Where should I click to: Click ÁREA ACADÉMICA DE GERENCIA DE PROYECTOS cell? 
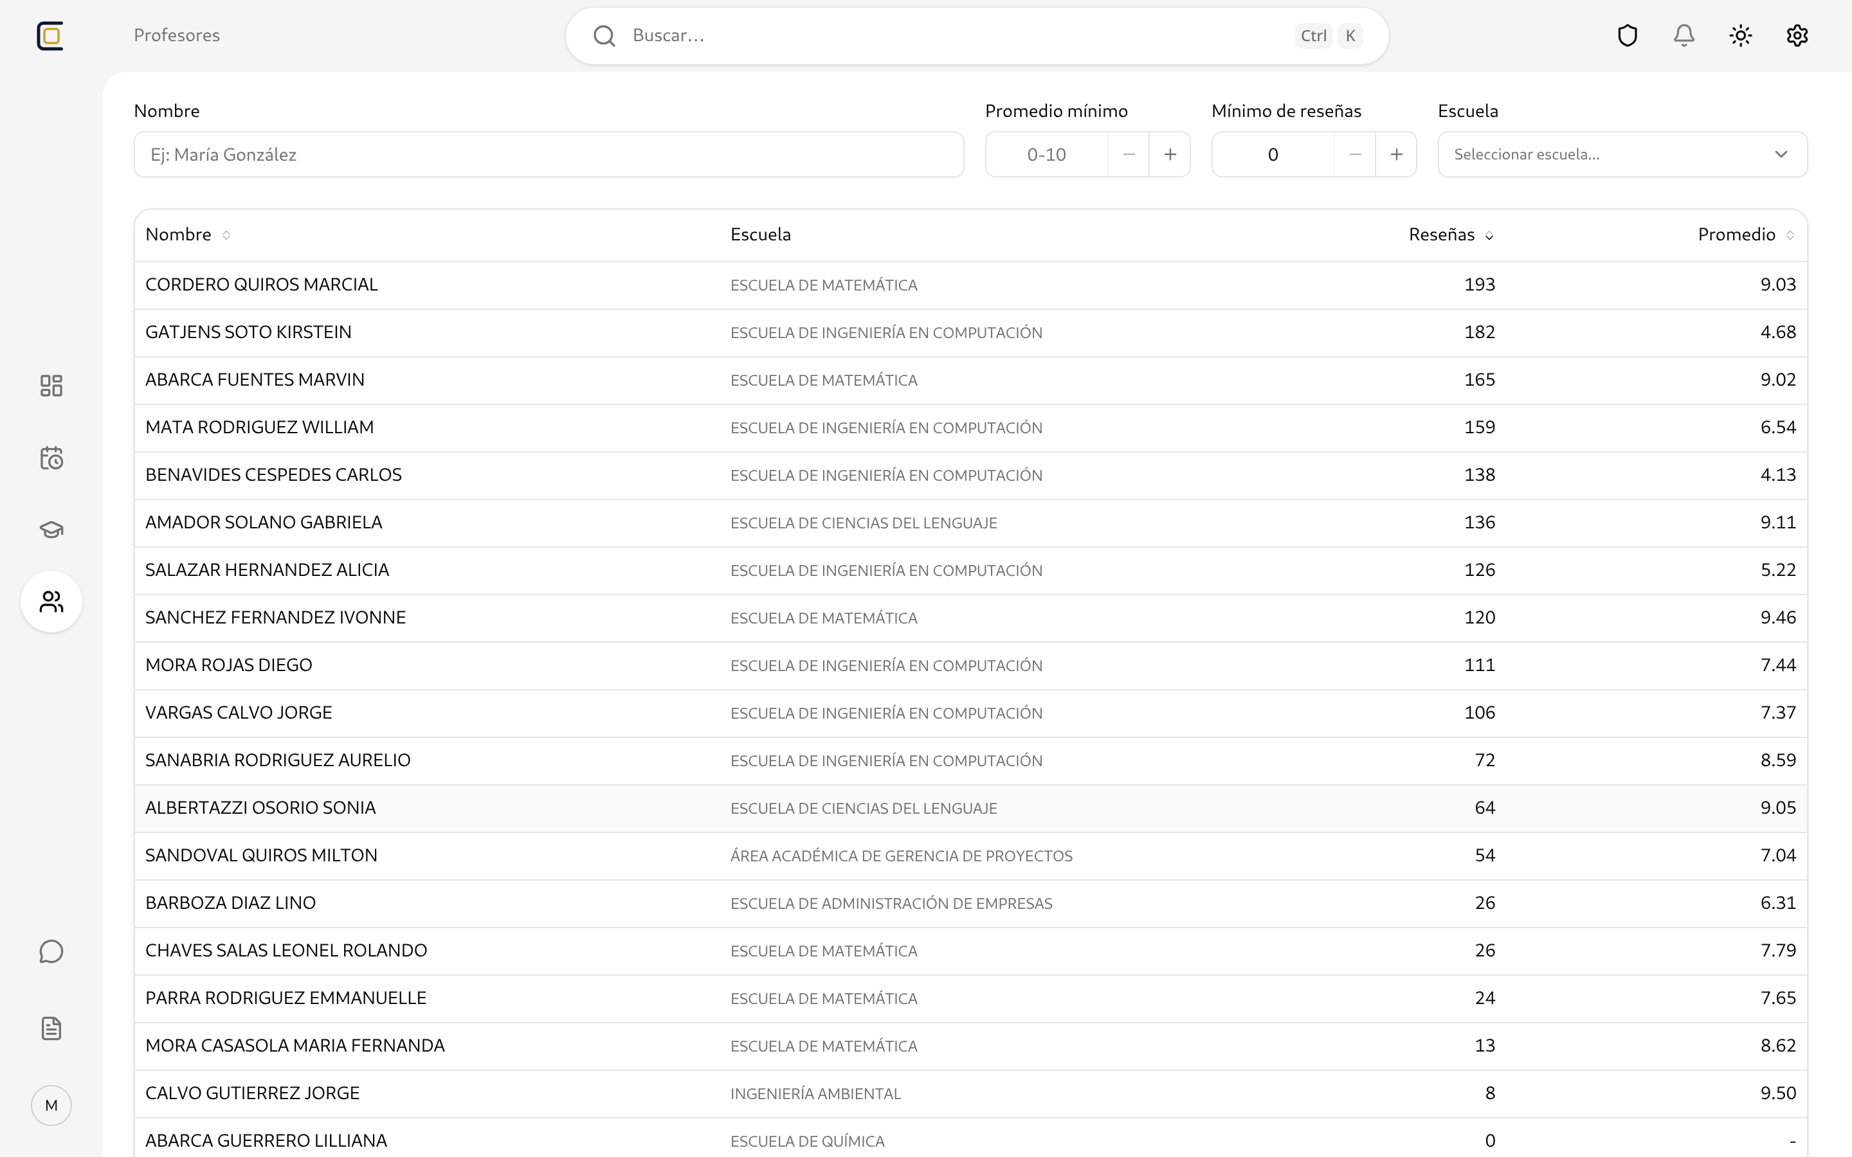[x=902, y=856]
